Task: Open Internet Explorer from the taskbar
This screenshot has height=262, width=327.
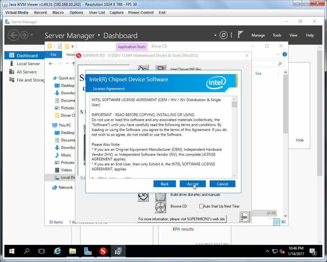Action: click(x=57, y=251)
